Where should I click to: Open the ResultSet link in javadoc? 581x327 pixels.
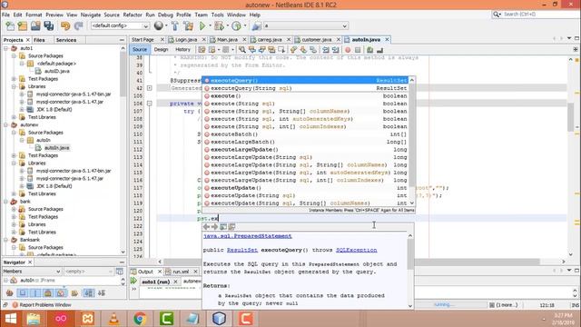coord(242,250)
